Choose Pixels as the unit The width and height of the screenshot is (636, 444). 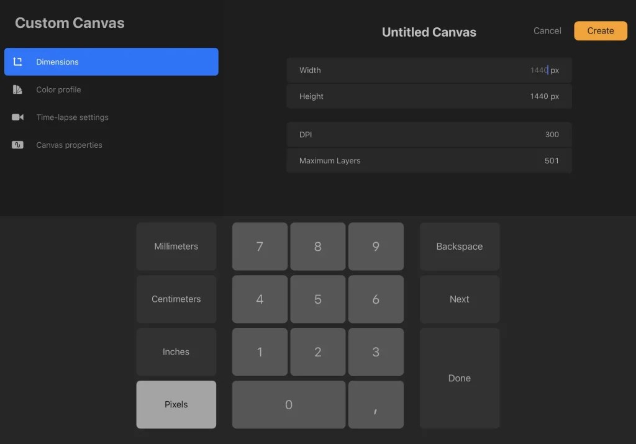click(x=176, y=404)
